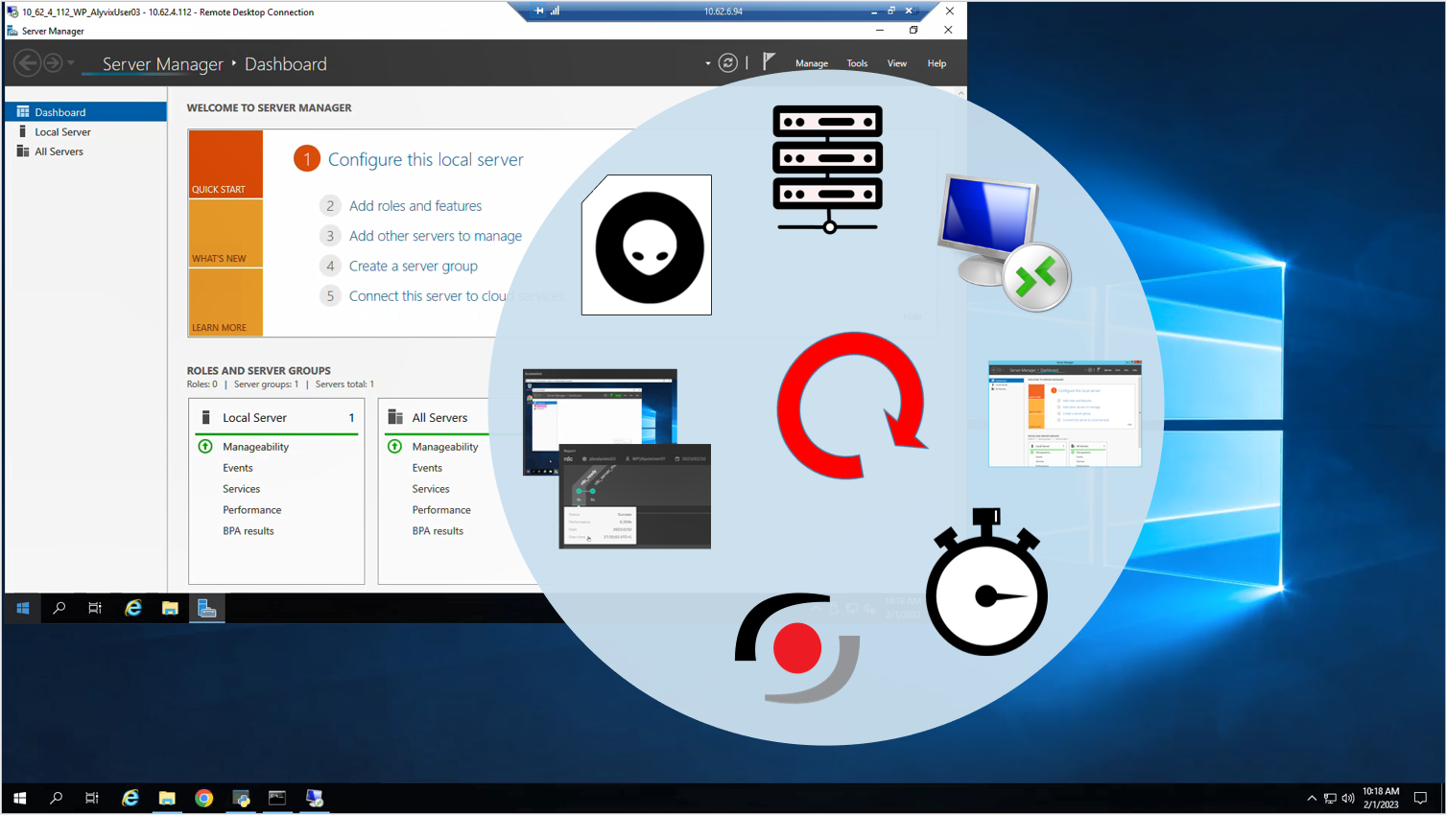Click BPA results under All Servers

[438, 531]
